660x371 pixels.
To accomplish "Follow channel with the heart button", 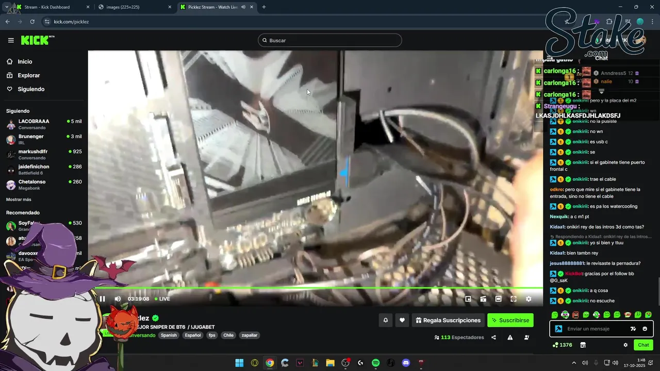I will 402,320.
